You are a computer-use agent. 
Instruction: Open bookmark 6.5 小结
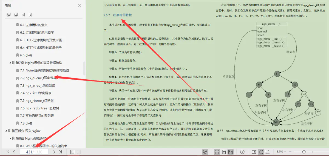click(26, 55)
